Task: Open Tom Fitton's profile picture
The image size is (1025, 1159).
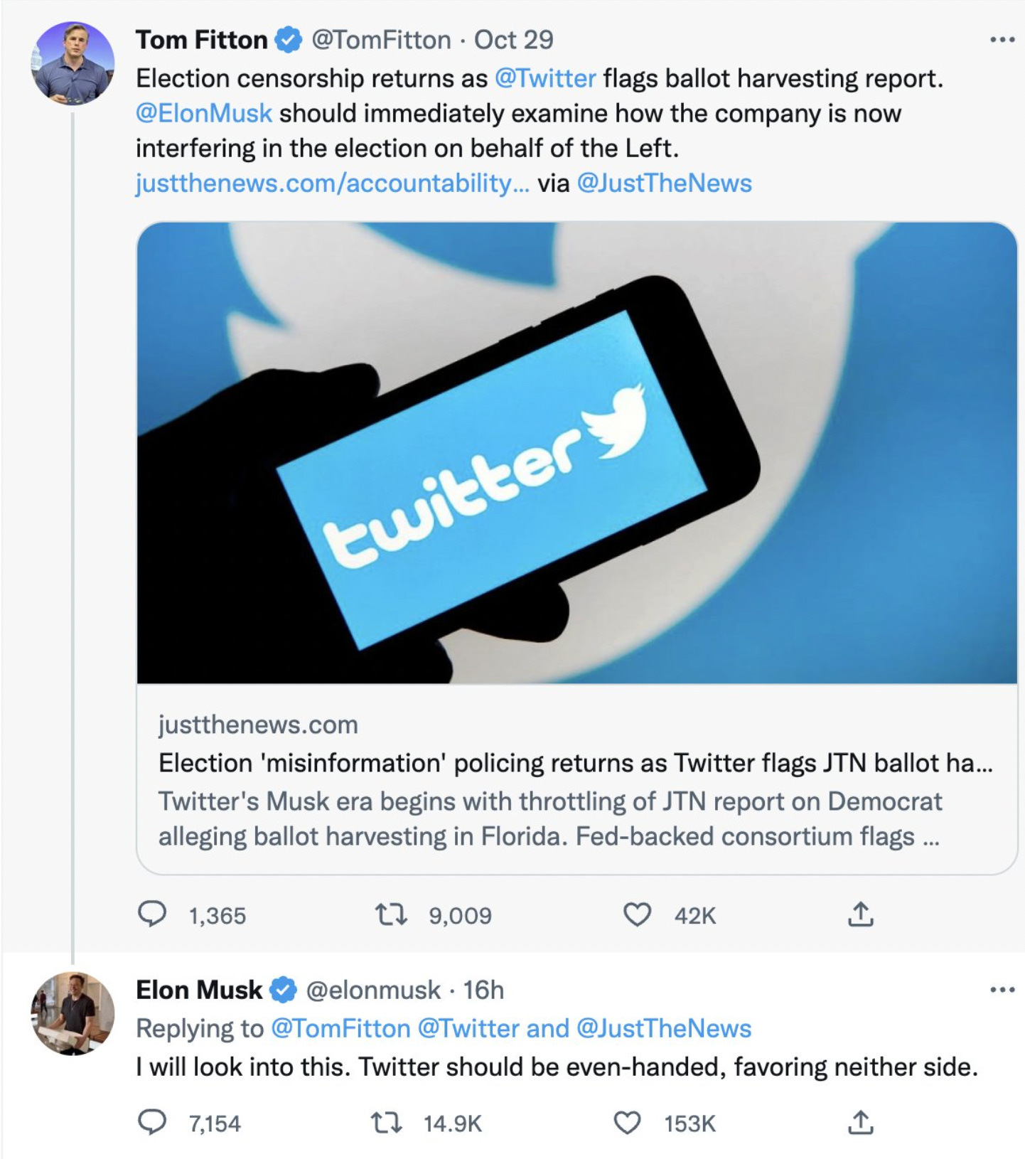Action: (73, 63)
